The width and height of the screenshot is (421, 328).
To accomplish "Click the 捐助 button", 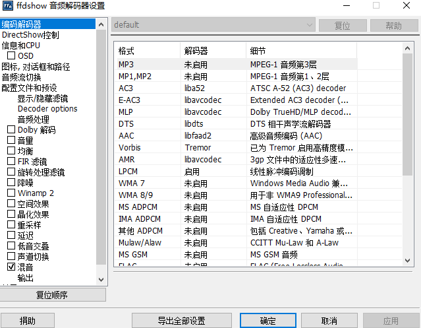I will (28, 321).
